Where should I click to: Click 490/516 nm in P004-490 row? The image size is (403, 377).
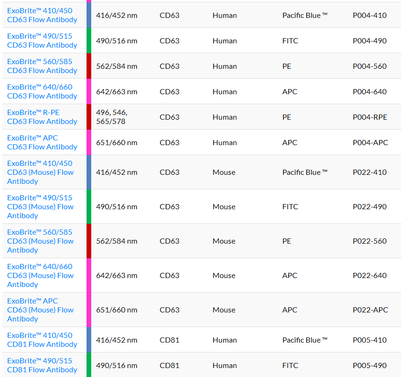pos(117,41)
